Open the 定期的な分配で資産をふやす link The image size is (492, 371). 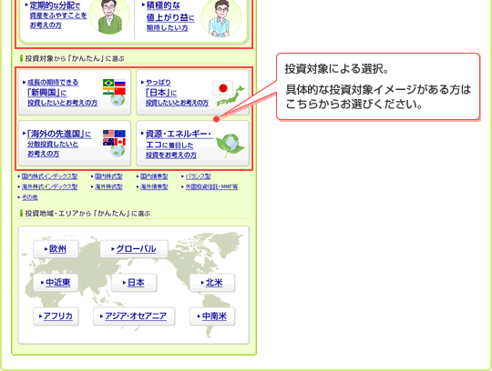click(x=58, y=15)
